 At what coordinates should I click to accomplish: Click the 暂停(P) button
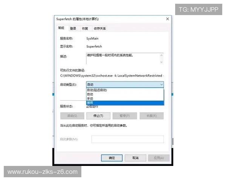coord(125,116)
